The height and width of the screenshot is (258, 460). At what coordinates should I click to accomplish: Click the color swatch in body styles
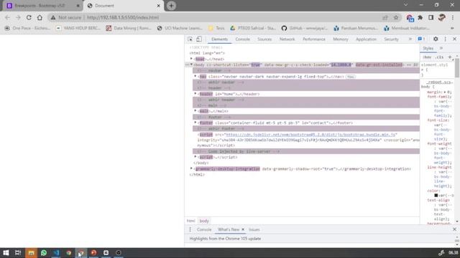click(436, 195)
